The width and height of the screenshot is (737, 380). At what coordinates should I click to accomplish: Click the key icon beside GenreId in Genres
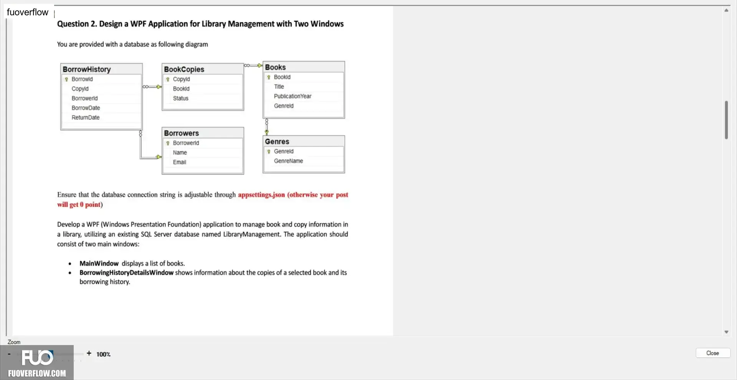(269, 152)
